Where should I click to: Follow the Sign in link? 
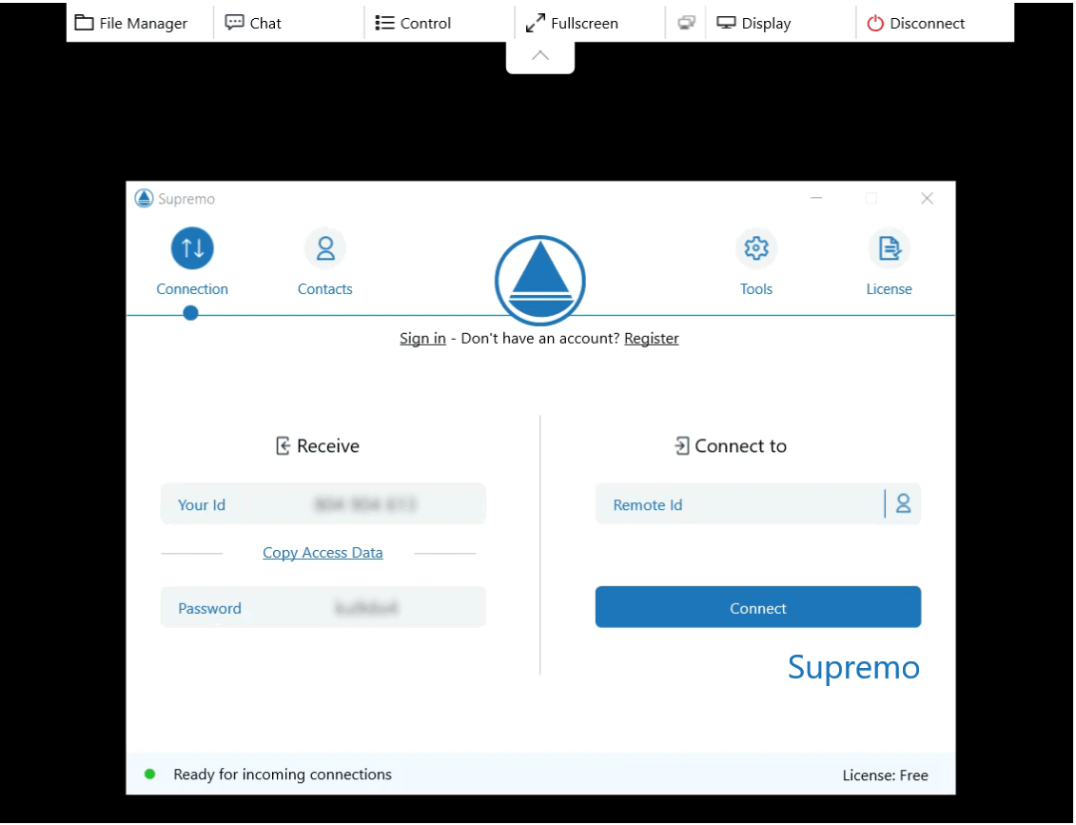tap(422, 339)
